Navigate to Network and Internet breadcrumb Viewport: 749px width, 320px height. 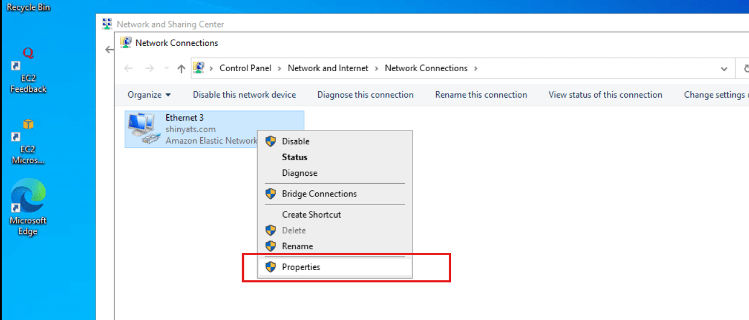click(328, 68)
